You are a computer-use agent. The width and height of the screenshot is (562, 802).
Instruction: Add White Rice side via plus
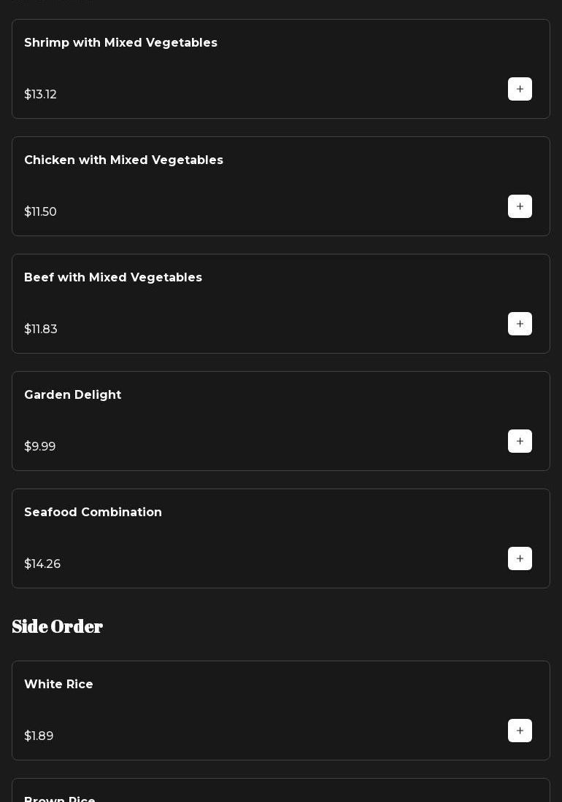coord(520,731)
